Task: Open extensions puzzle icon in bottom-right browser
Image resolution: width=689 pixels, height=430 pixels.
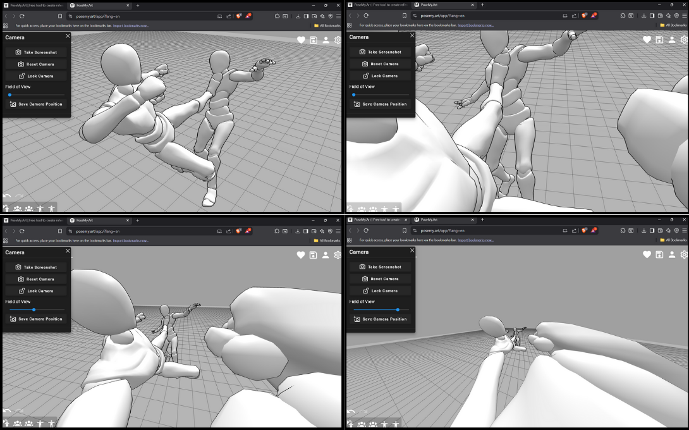Action: [x=621, y=231]
